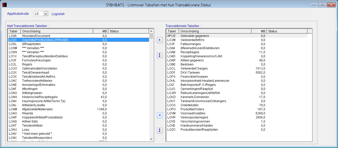Click right list Status column header

(287, 31)
